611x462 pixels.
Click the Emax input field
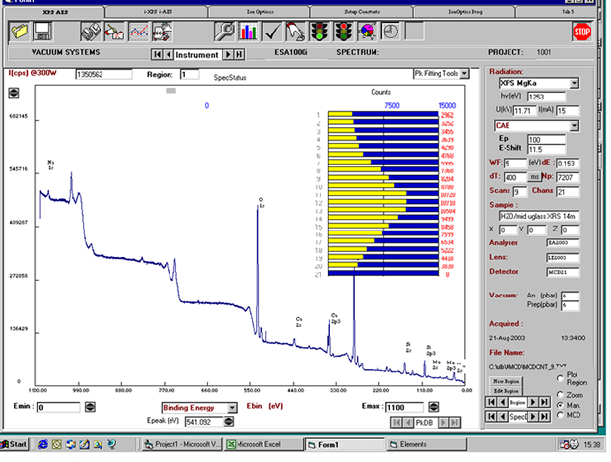click(404, 407)
